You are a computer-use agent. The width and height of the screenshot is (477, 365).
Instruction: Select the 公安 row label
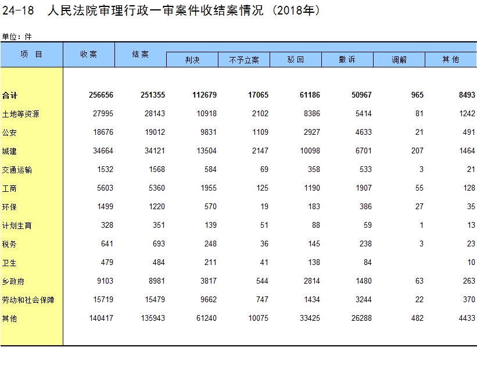[x=9, y=133]
